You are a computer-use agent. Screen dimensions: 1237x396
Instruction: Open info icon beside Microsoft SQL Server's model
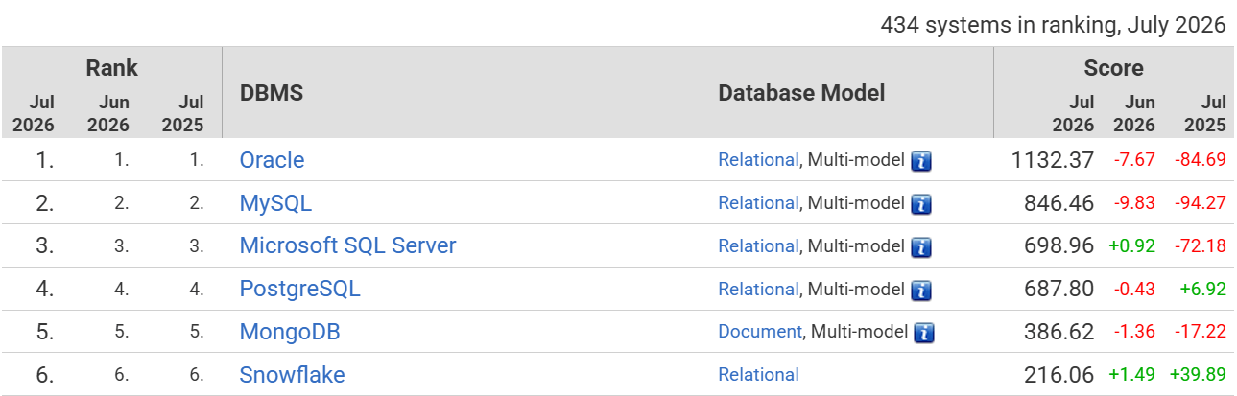922,247
